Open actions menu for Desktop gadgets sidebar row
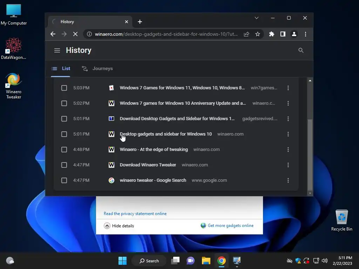Image resolution: width=359 pixels, height=269 pixels. (288, 134)
